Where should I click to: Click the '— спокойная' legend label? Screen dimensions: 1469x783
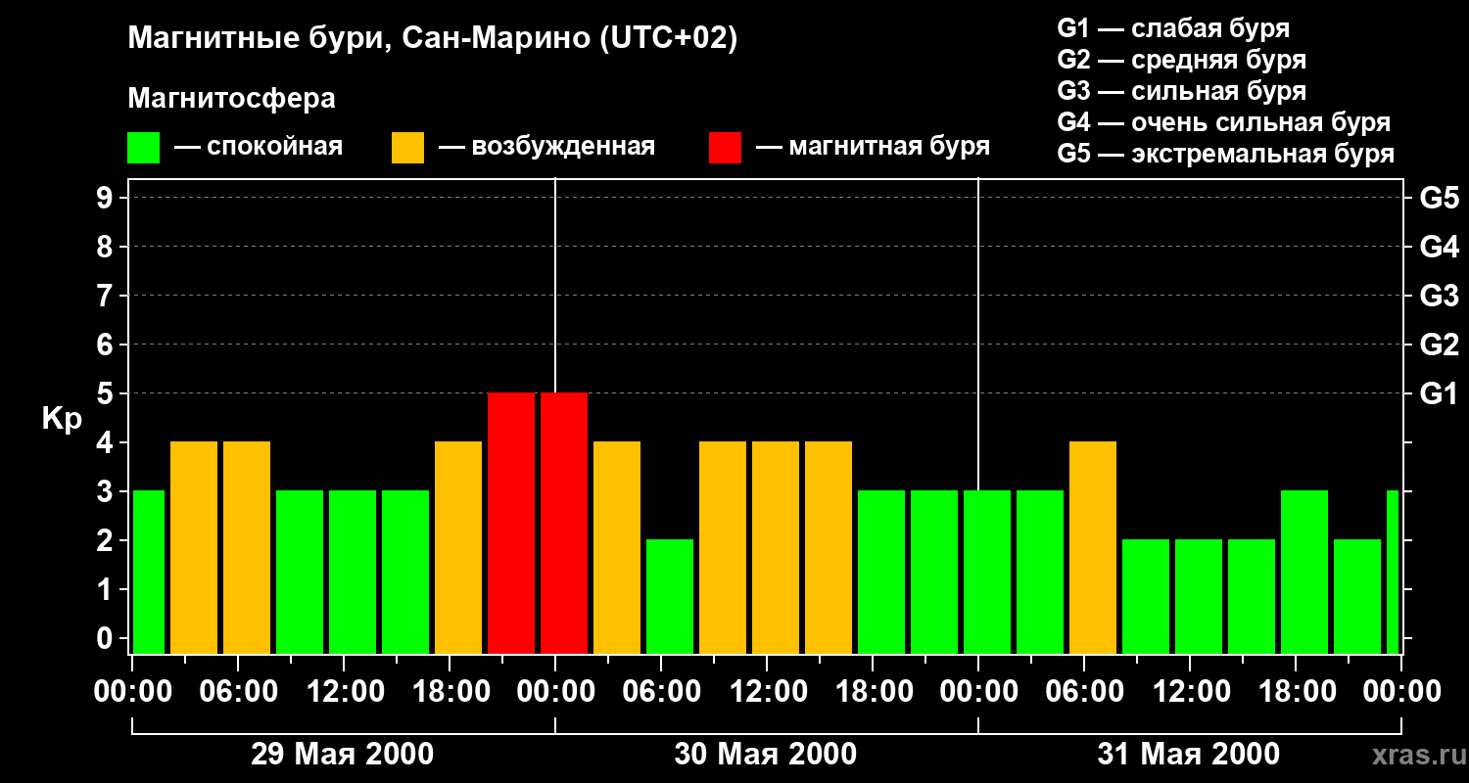click(259, 148)
